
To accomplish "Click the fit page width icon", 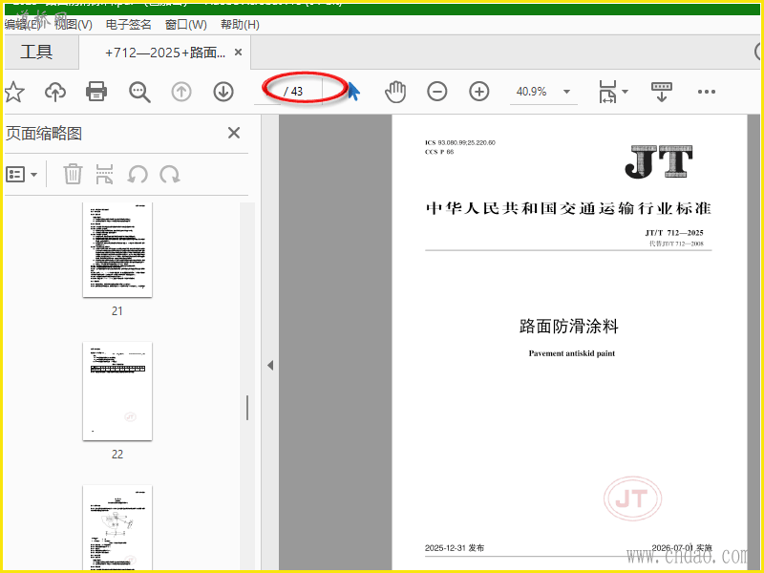I will coord(607,92).
